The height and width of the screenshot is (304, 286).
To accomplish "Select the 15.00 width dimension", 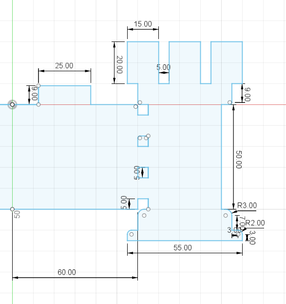I will (143, 24).
